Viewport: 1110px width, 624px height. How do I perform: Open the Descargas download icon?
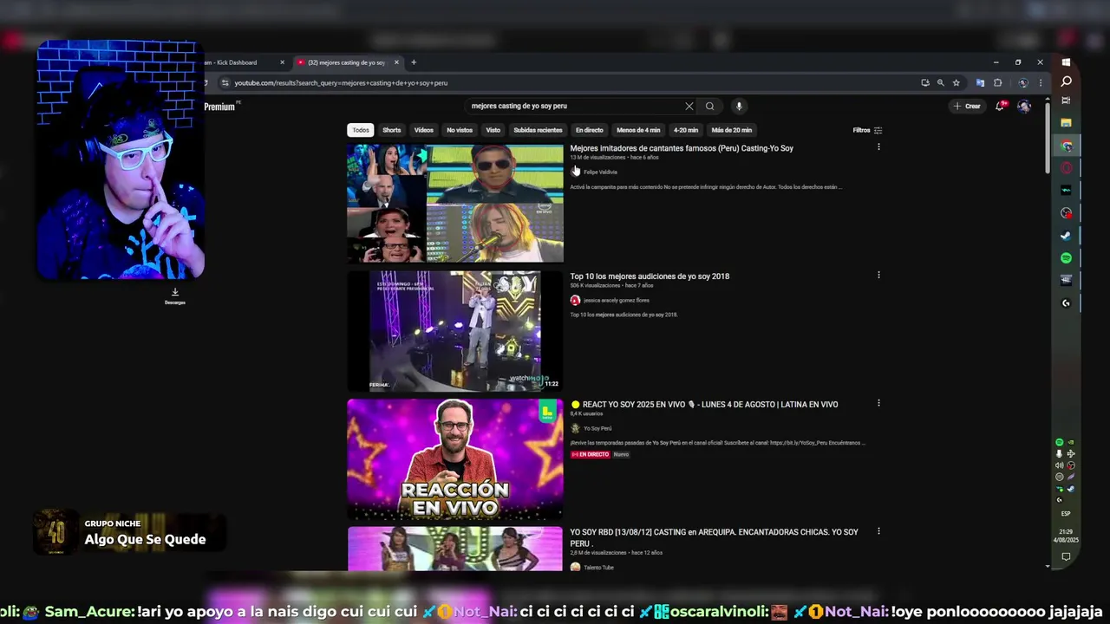click(174, 295)
